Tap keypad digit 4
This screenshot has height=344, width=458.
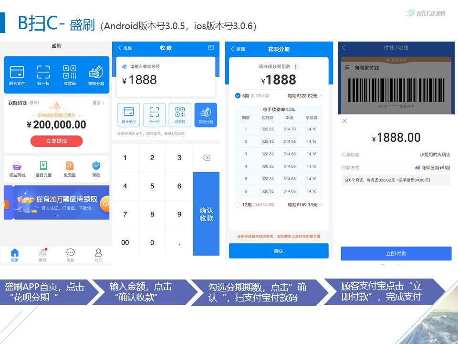click(125, 186)
